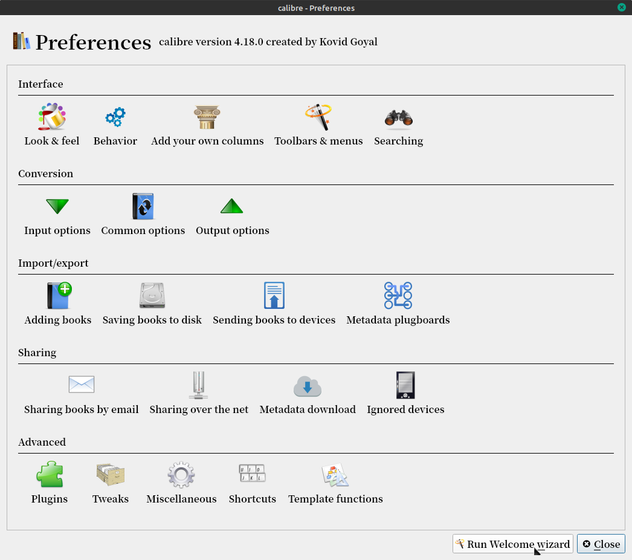Open Input options green down arrow
Viewport: 632px width, 560px height.
pyautogui.click(x=57, y=206)
